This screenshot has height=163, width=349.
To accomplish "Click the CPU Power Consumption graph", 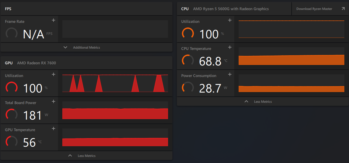I will (291, 83).
